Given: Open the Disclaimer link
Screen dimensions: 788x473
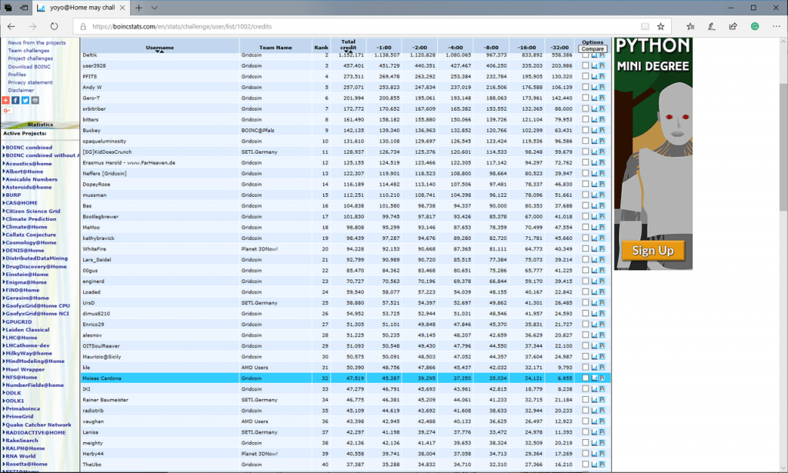Looking at the screenshot, I should point(21,91).
